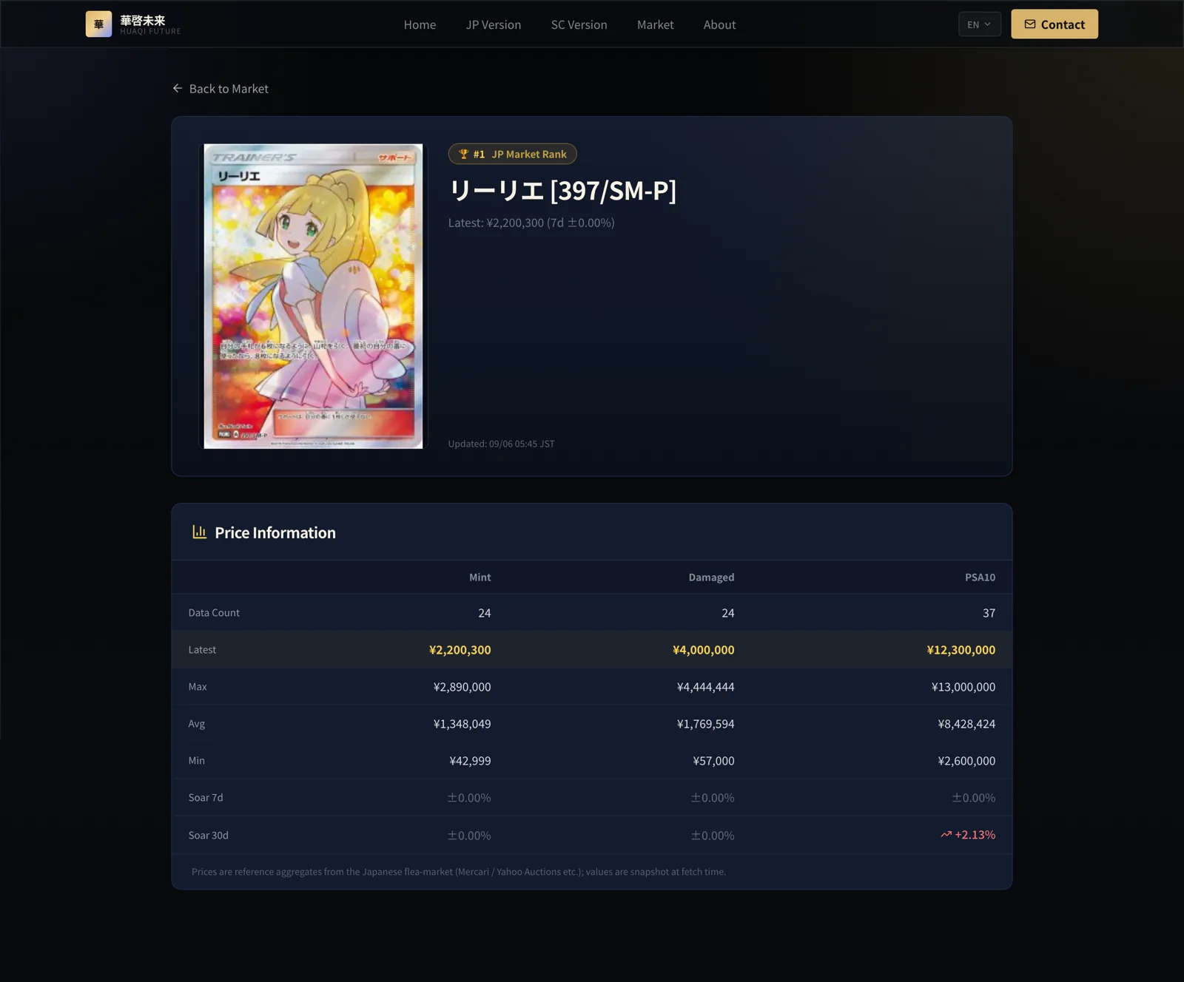1184x982 pixels.
Task: Click the Soar 30d row label
Action: [x=208, y=836]
